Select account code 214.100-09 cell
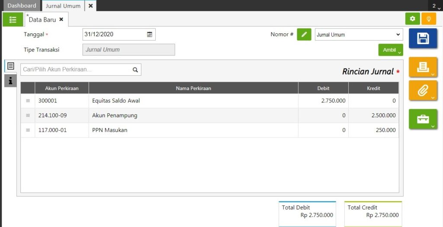 pos(62,115)
